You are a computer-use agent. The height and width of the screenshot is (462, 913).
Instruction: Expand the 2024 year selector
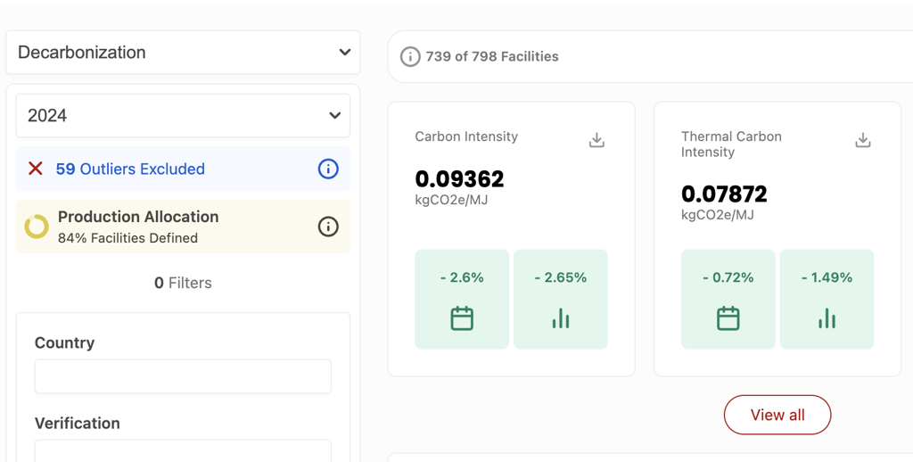click(183, 115)
